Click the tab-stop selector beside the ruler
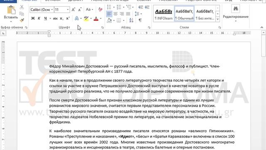This screenshot has width=266, height=150. point(3,33)
